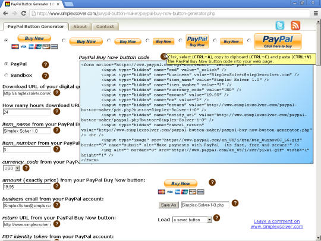Select second large Buy Now button style radio
Viewport: 321px width, 241px height.
tap(64, 40)
